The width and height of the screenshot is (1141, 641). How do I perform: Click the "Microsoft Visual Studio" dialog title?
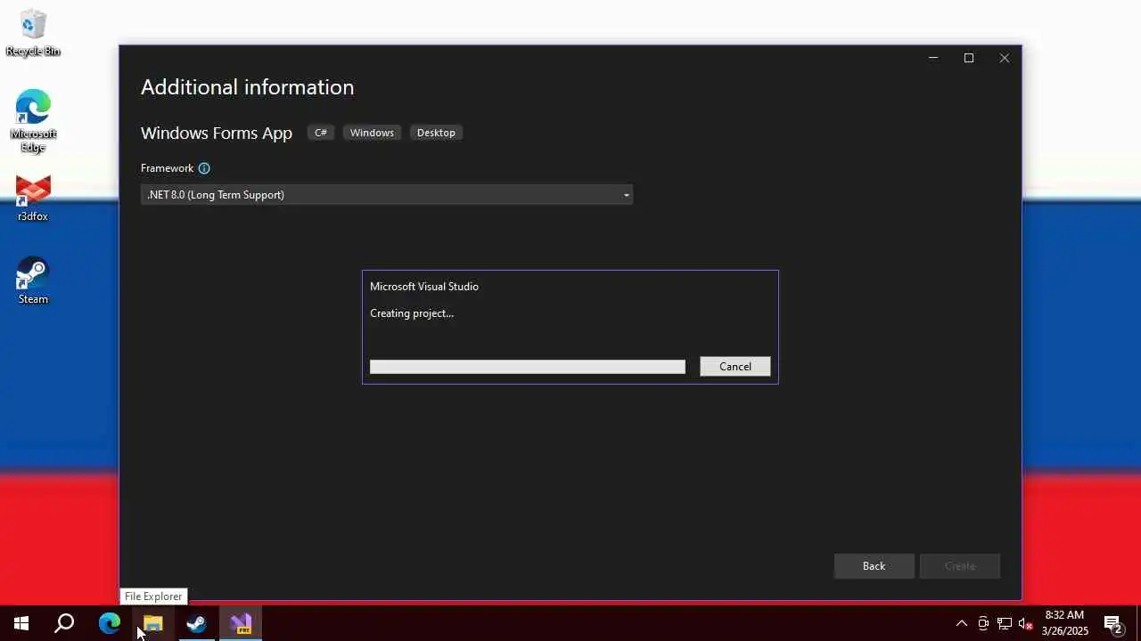tap(424, 287)
